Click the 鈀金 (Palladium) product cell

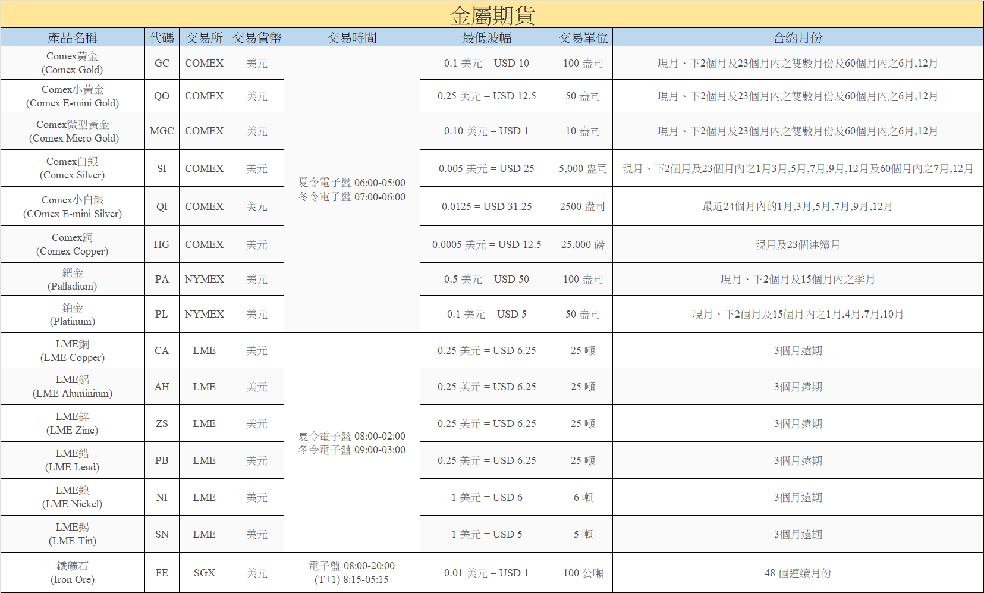coord(73,279)
